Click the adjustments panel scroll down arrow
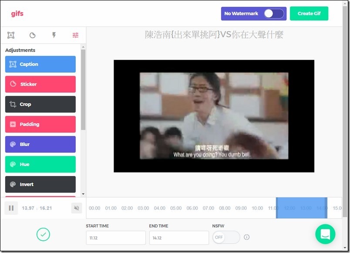The width and height of the screenshot is (350, 253). point(83,194)
